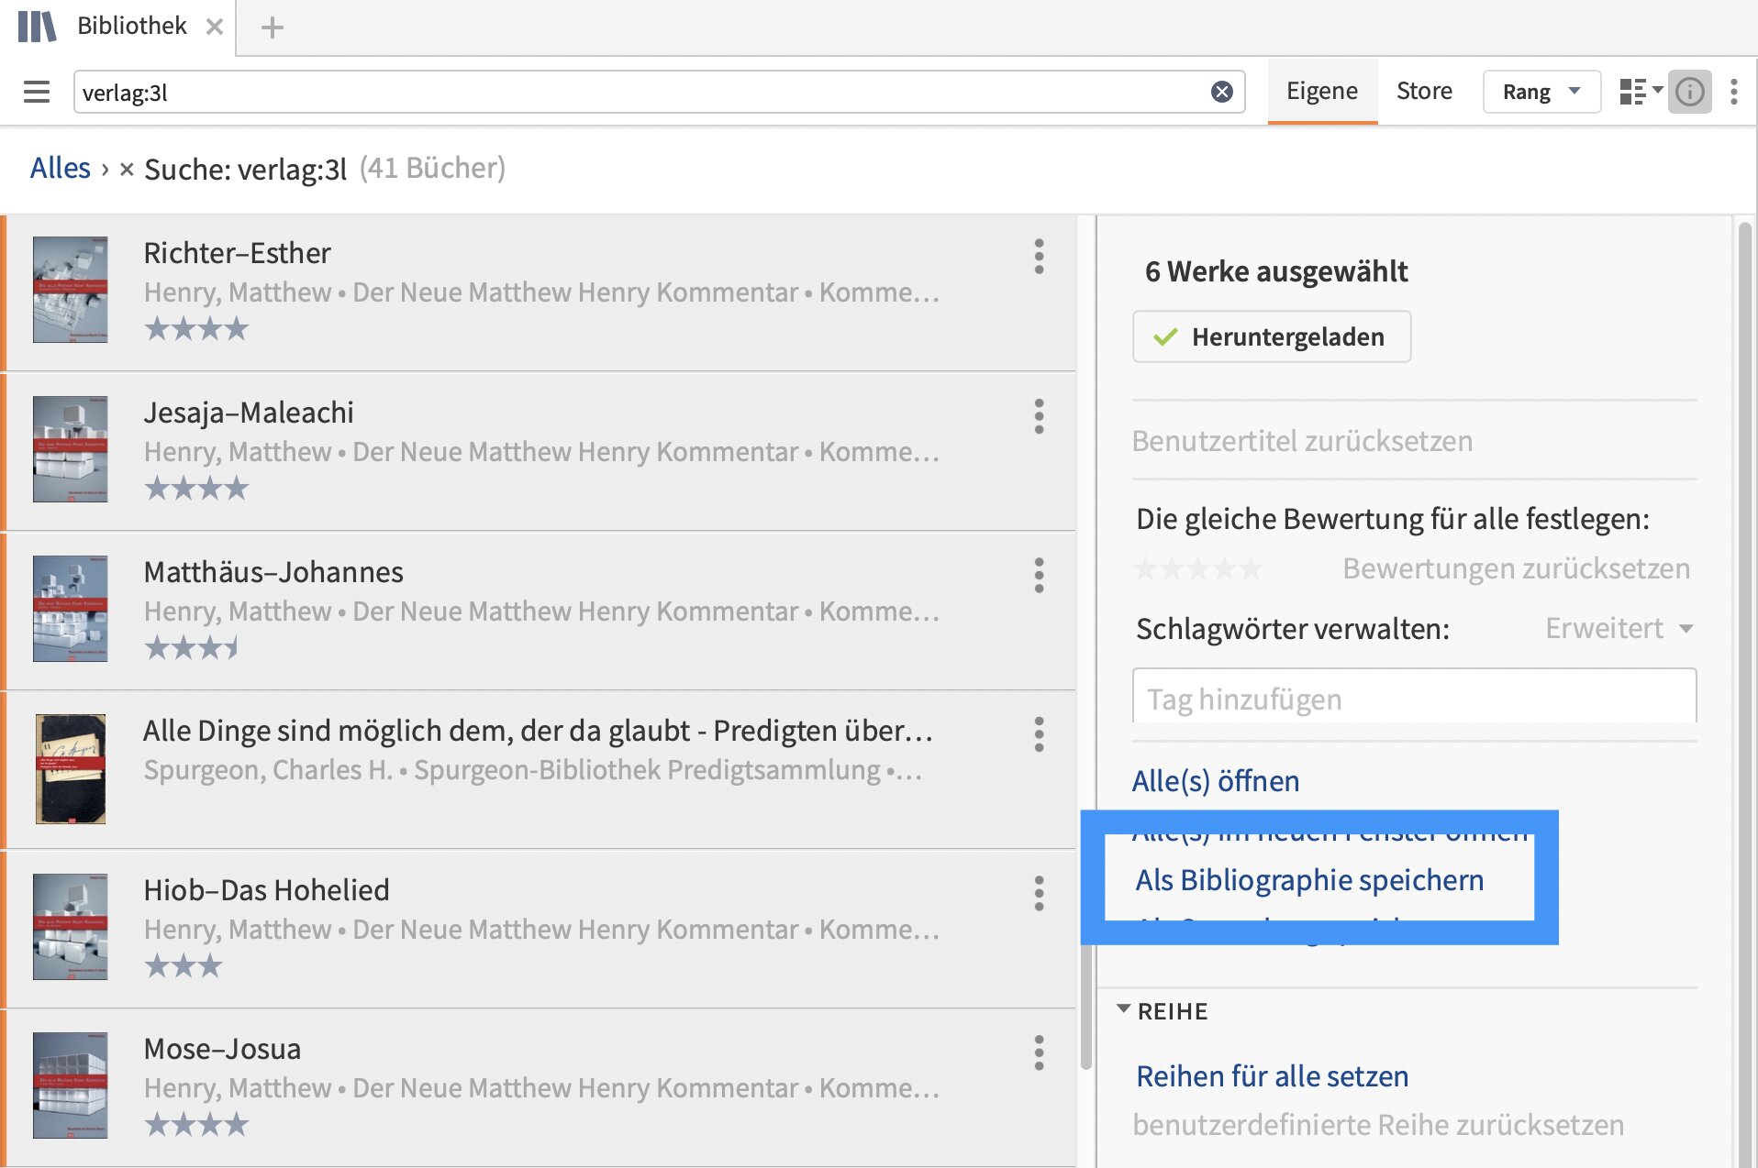Screen dimensions: 1758x1168
Task: Click the star rating of Mose–Josua
Action: [x=196, y=1124]
